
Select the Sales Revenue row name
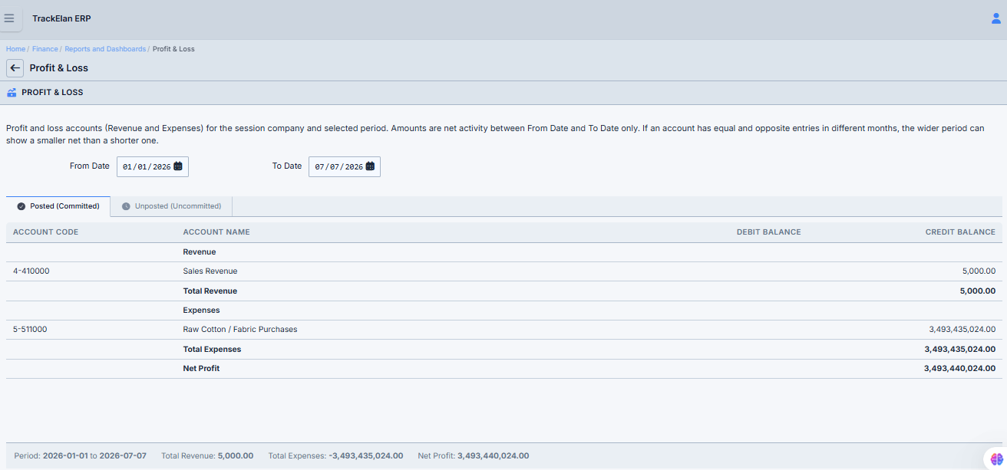210,271
